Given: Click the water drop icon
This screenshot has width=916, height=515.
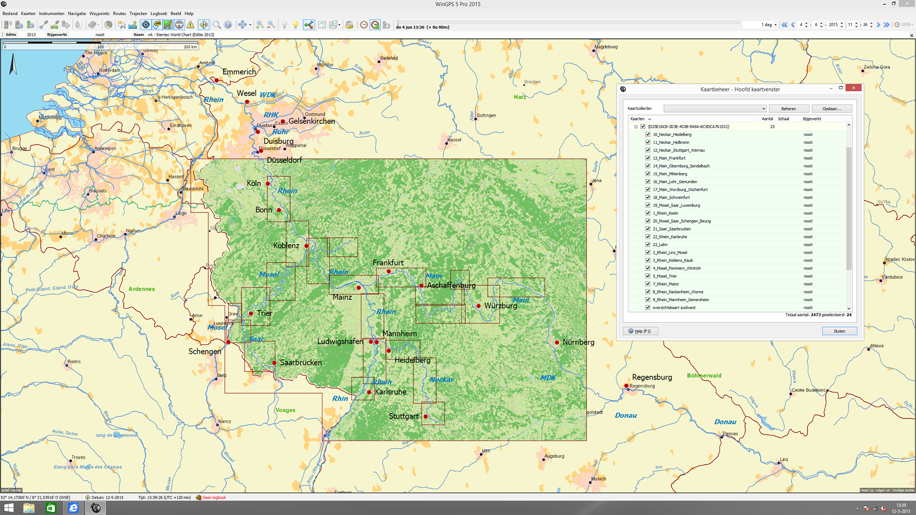Looking at the screenshot, I should tap(78, 25).
